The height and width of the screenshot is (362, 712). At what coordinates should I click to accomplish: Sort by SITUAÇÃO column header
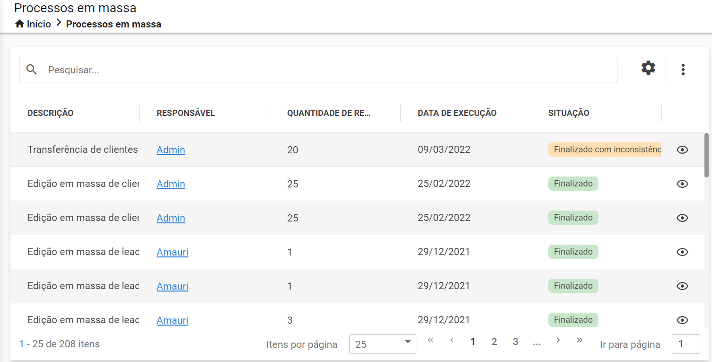point(569,113)
